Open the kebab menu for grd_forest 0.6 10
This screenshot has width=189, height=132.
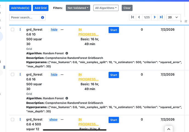click(x=20, y=29)
